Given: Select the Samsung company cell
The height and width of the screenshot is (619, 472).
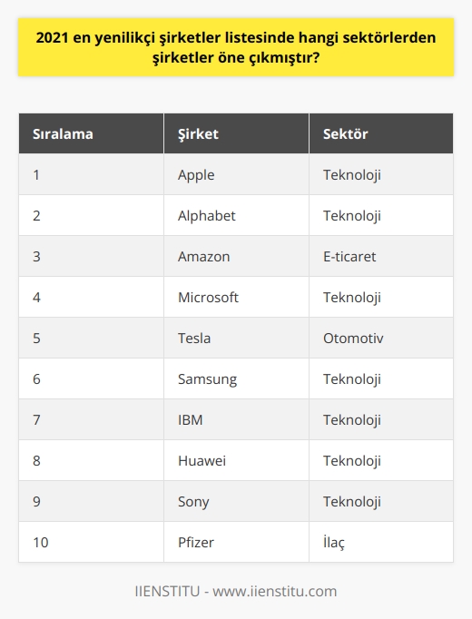Looking at the screenshot, I should coord(236,379).
